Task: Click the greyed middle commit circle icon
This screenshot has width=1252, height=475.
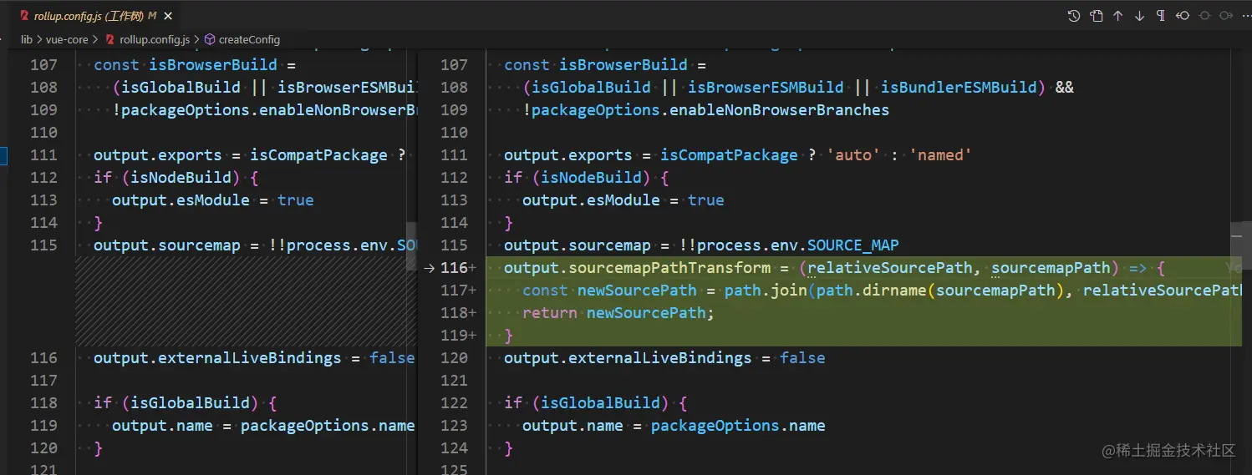Action: [1204, 16]
